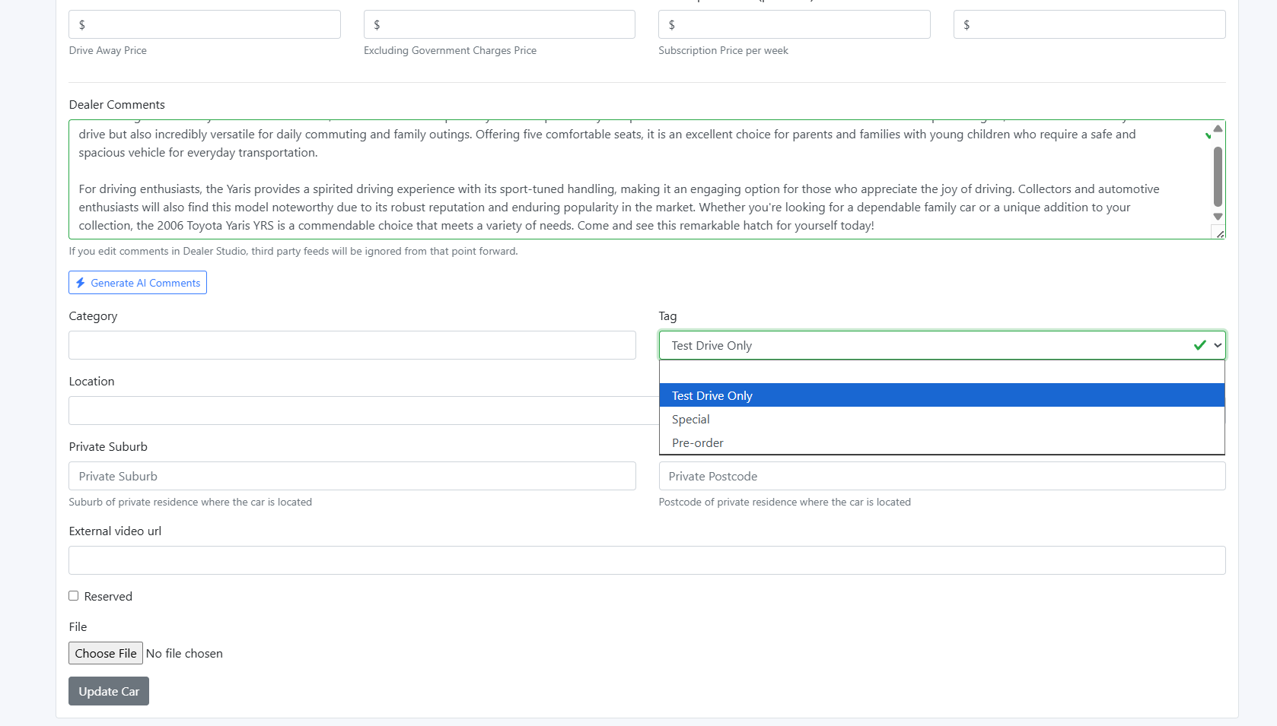Click into the Category input box
The image size is (1277, 726).
point(352,345)
